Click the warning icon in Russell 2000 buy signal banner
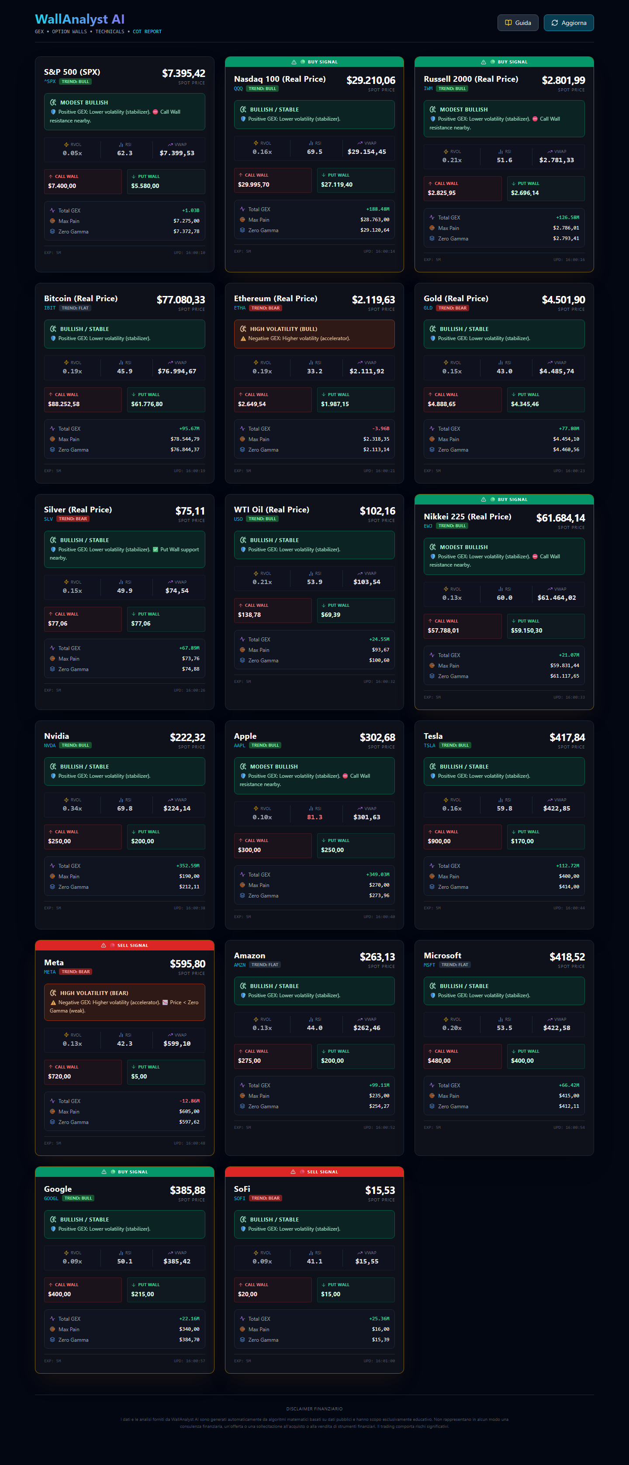Screen dimensions: 629x1465 484,62
